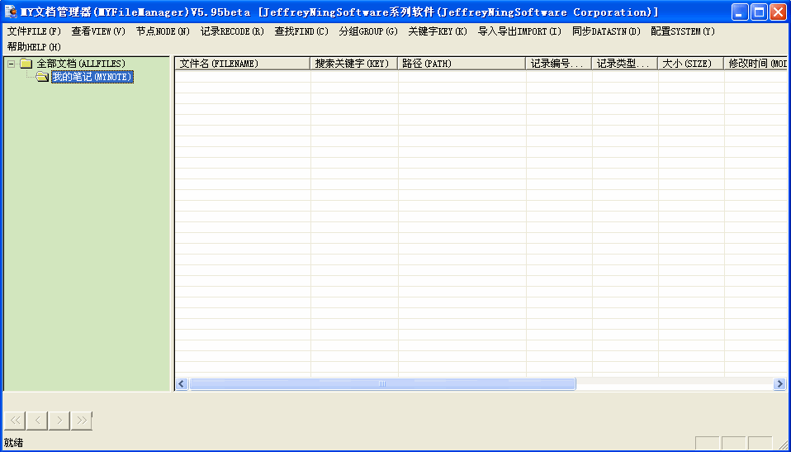Screen dimensions: 791x452
Task: Open the 节点NODE(N) menu
Action: [163, 31]
